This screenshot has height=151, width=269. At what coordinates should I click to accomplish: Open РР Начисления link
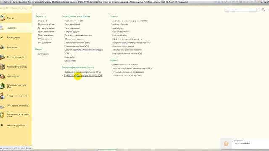click(45, 39)
